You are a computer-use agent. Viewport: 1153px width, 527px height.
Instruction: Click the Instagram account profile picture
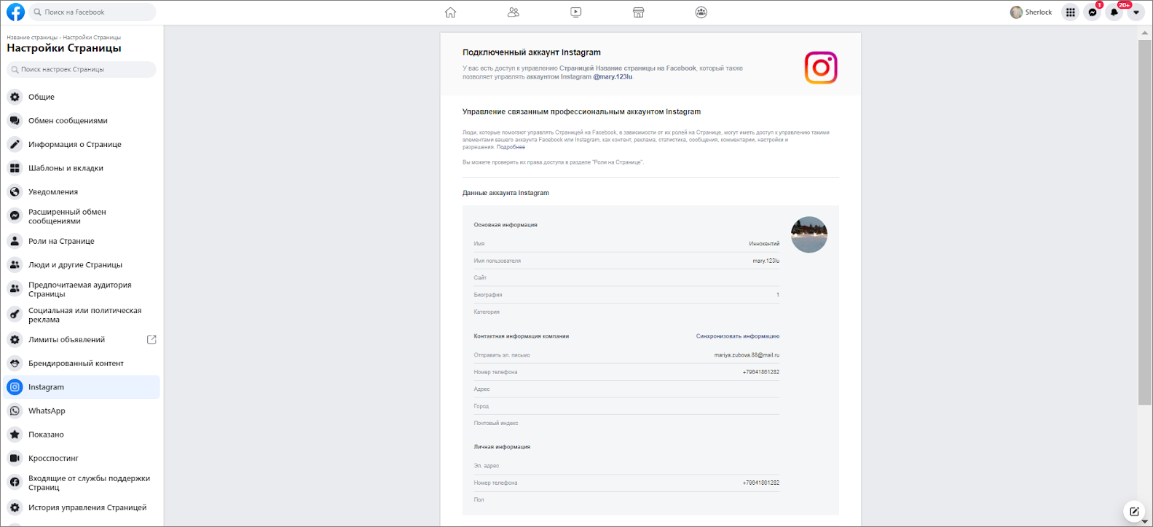click(x=809, y=234)
